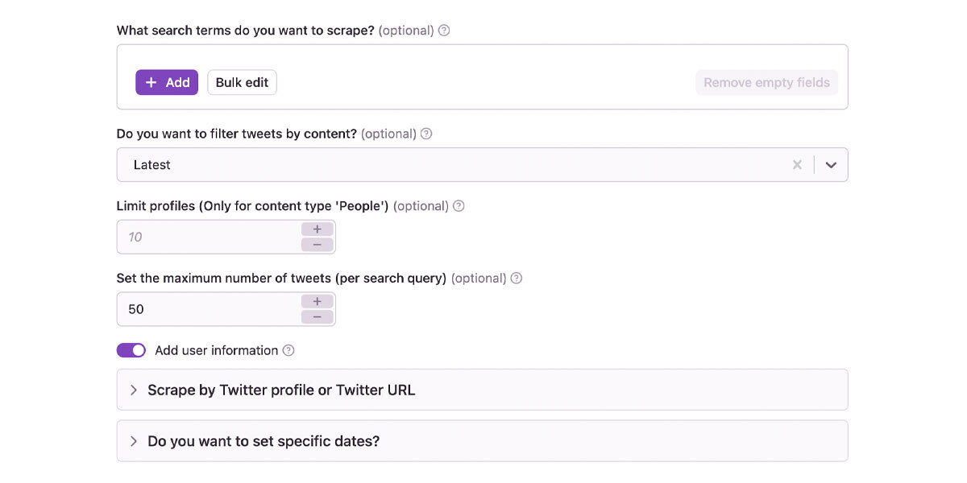Increase maximum number of tweets with plus
The height and width of the screenshot is (483, 967).
click(x=317, y=301)
